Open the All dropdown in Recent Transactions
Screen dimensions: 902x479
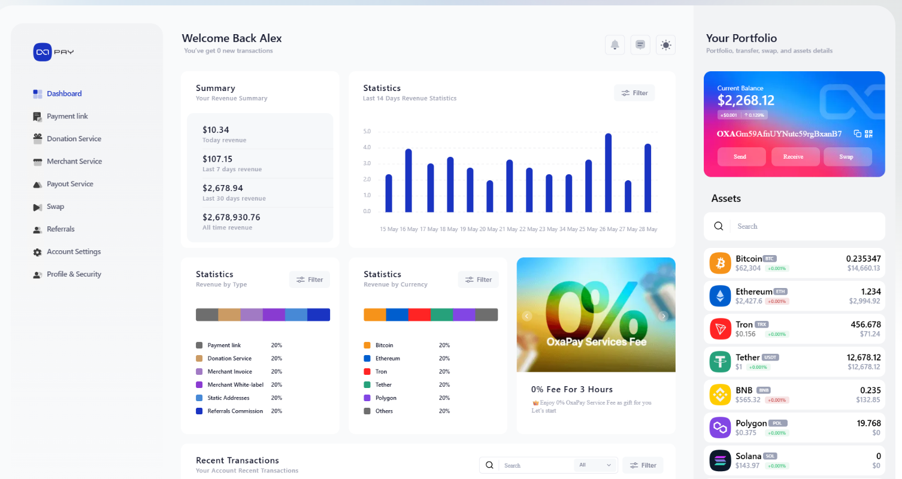click(x=595, y=465)
